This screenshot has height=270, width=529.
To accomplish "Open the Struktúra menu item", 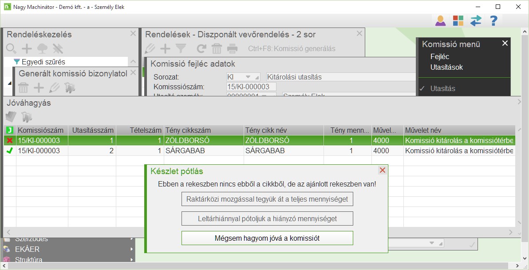I will pyautogui.click(x=28, y=259).
